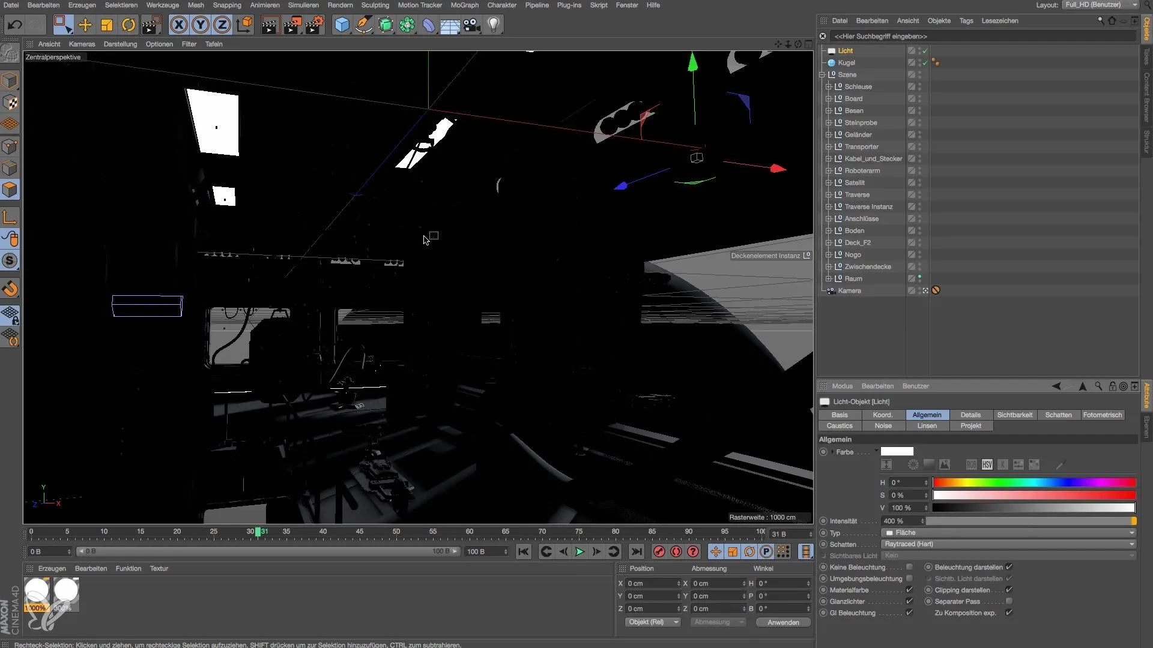Open the Fotometrisch tab
The width and height of the screenshot is (1153, 648).
click(x=1103, y=415)
